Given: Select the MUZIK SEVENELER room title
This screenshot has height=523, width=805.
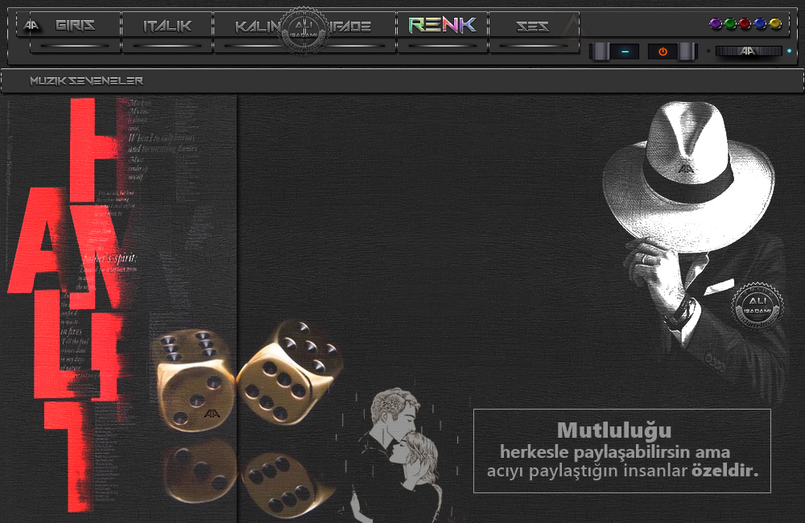Looking at the screenshot, I should (86, 81).
